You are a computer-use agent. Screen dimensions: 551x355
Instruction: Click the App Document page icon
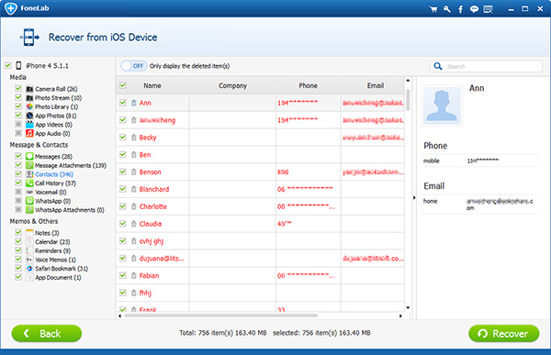[29, 277]
